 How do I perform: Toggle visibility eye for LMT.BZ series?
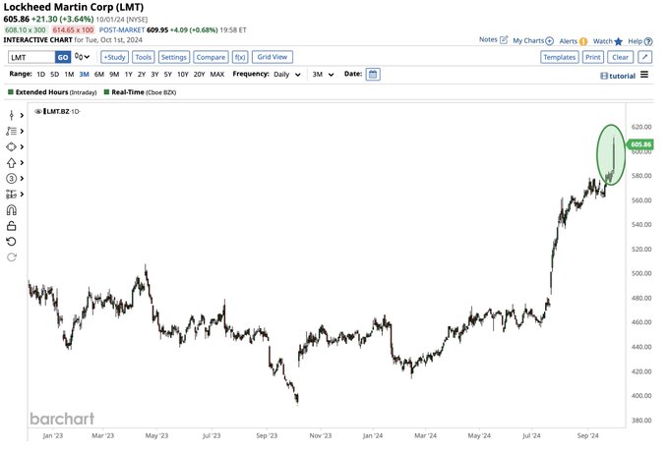pyautogui.click(x=38, y=112)
